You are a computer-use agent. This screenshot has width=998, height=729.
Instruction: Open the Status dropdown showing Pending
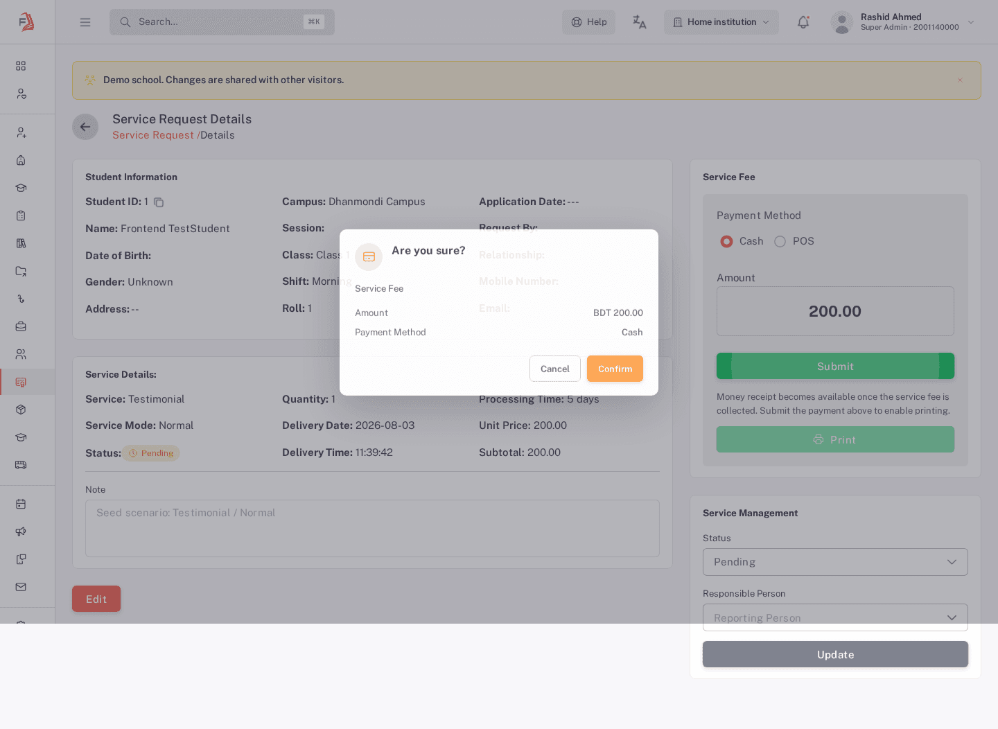pyautogui.click(x=835, y=562)
